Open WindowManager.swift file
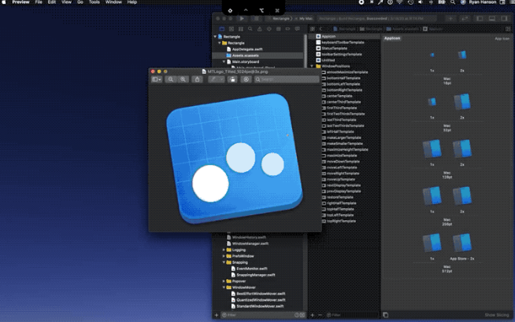Screen dimensions: 515x322 (250, 243)
